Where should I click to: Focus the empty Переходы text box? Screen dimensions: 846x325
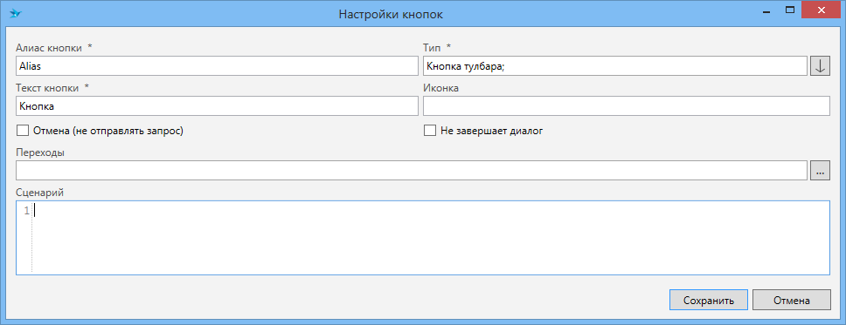(x=412, y=171)
